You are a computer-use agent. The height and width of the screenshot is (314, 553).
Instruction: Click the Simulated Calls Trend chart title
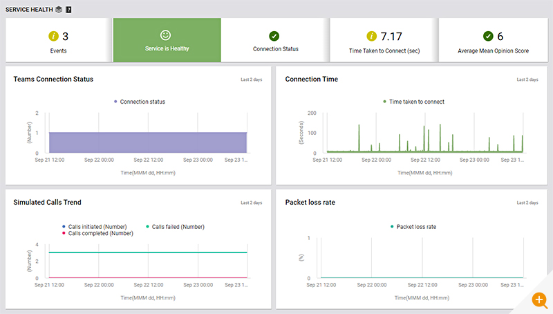click(47, 202)
